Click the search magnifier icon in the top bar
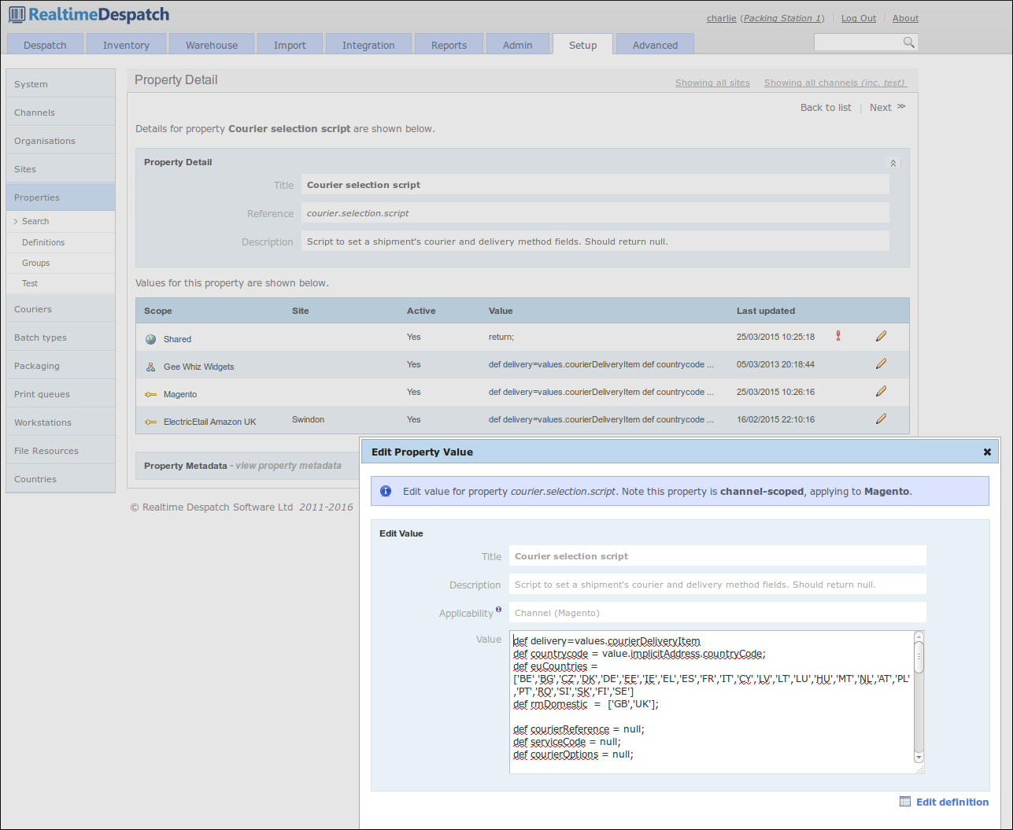Viewport: 1013px width, 830px height. (x=908, y=42)
